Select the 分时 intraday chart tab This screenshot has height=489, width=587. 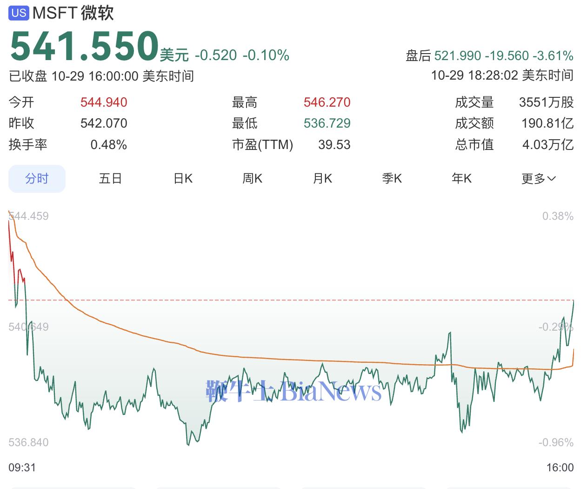[37, 178]
